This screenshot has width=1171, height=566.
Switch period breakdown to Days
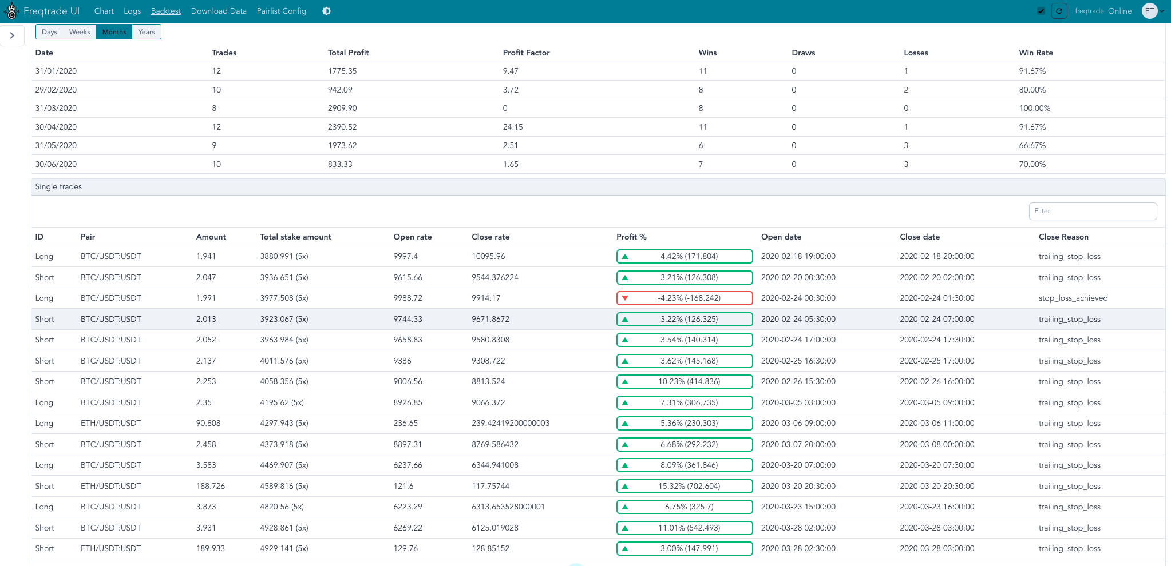[x=49, y=32]
